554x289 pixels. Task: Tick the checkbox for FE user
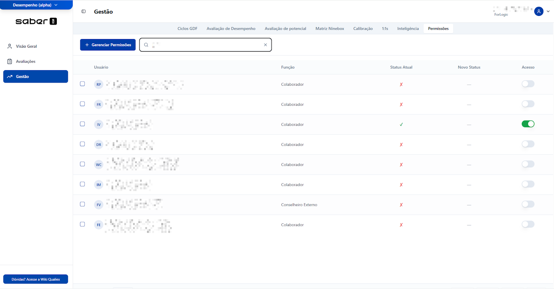coord(82,224)
